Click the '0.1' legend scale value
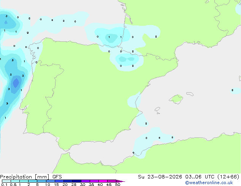This screenshot has width=241, height=186. pos(4,184)
